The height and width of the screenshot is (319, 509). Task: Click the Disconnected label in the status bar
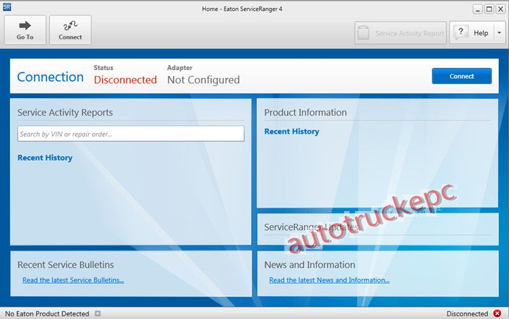pos(467,314)
